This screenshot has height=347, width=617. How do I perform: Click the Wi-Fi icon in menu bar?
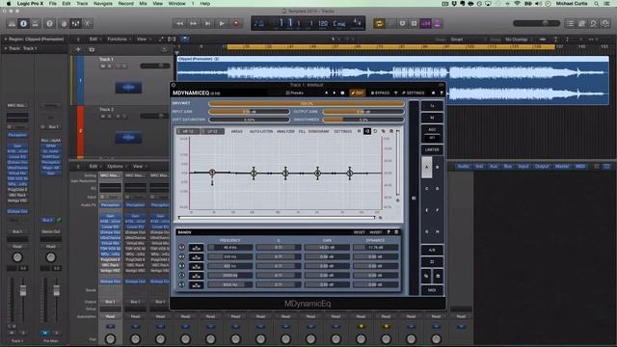(517, 3)
